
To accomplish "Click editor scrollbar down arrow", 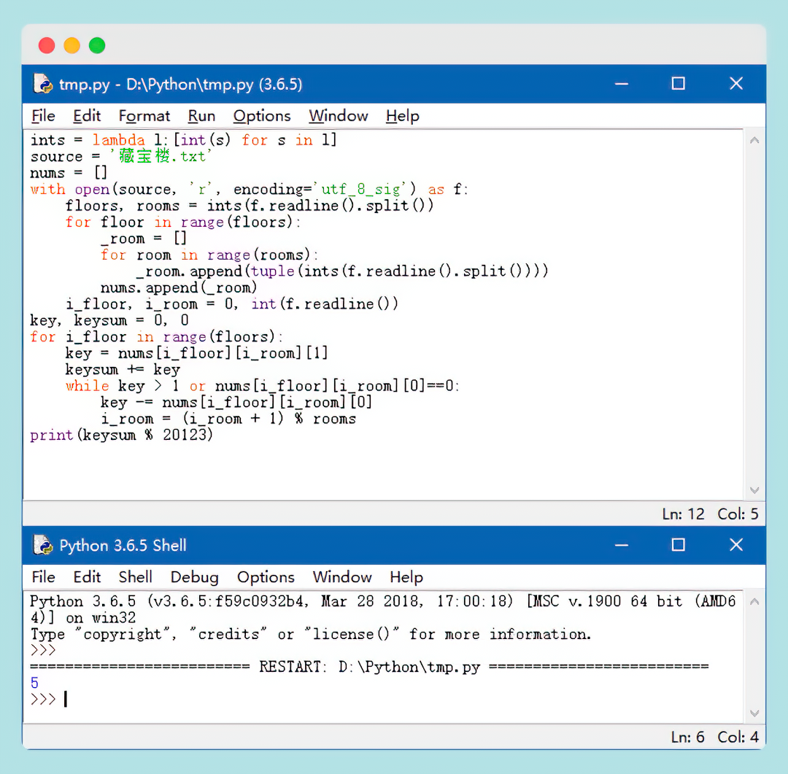I will 754,490.
